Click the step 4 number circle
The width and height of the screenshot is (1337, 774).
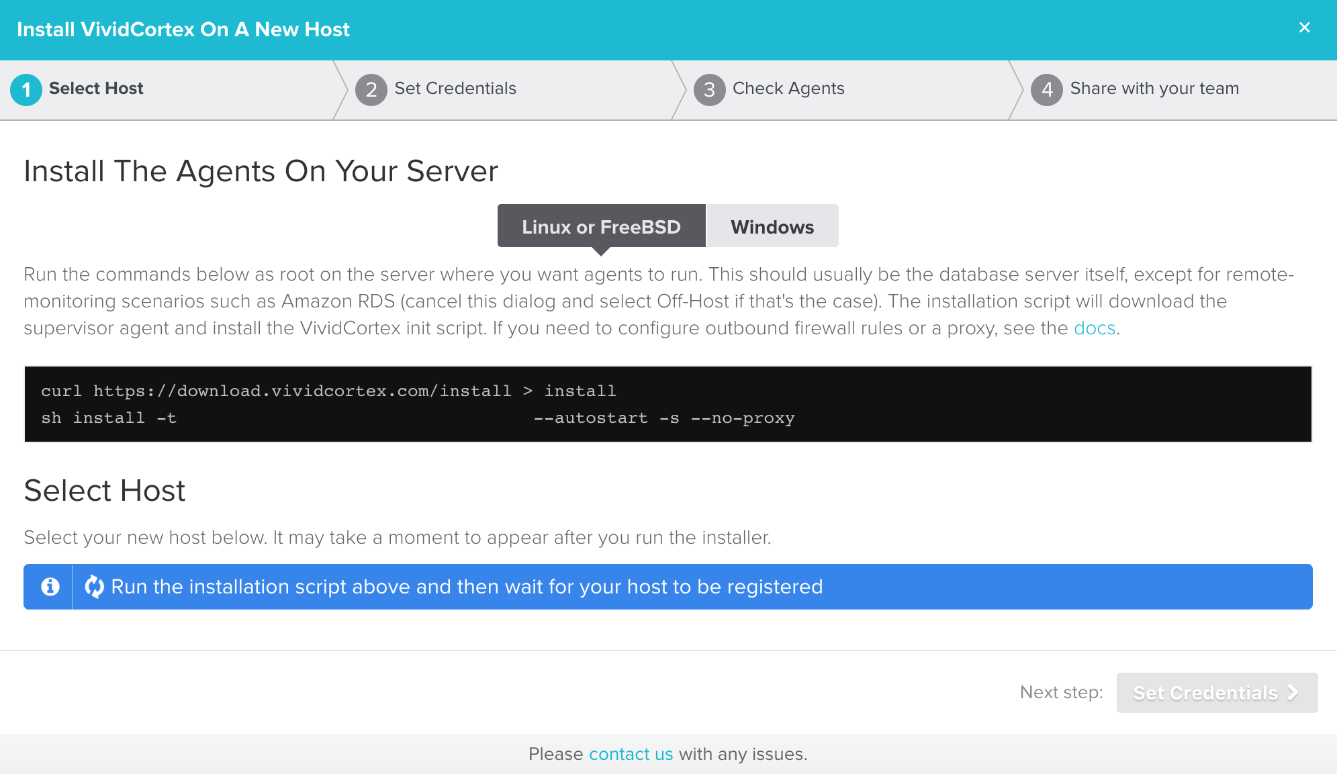pyautogui.click(x=1047, y=89)
